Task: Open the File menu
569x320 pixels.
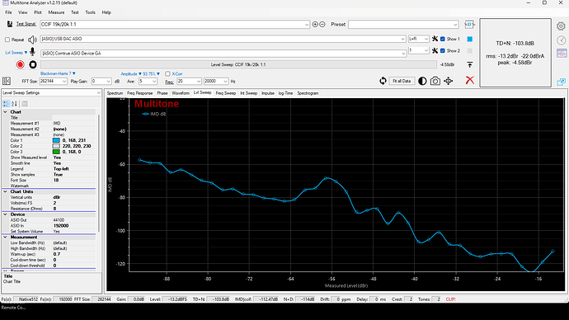Action: [8, 12]
